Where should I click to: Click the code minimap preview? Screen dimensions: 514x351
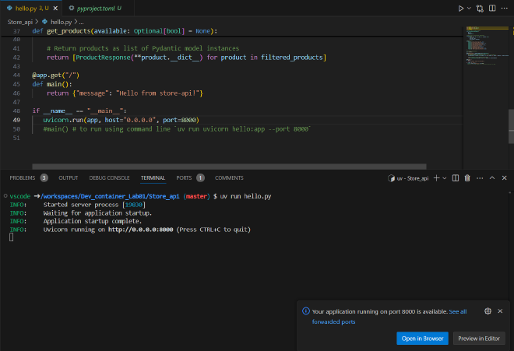tap(487, 46)
